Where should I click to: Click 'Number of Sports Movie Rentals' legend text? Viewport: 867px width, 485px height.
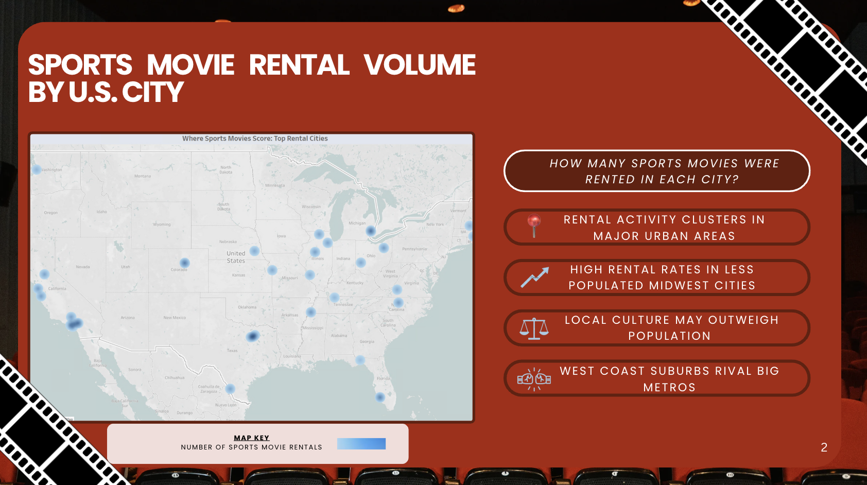pyautogui.click(x=252, y=447)
